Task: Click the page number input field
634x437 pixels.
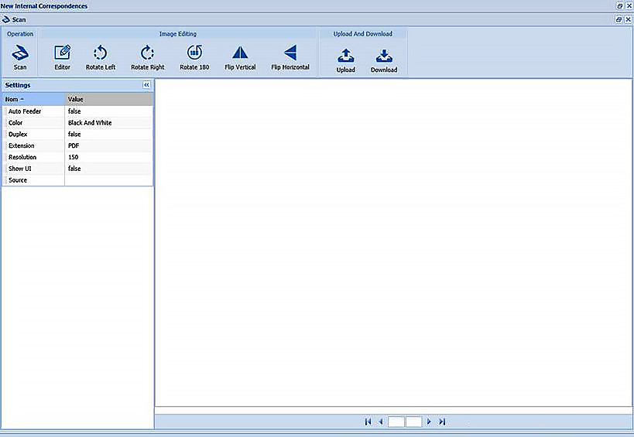Action: (x=396, y=422)
